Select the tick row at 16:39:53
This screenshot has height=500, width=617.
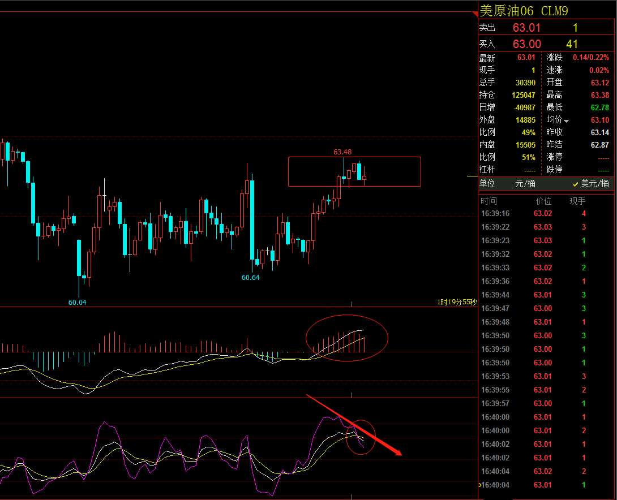point(546,376)
